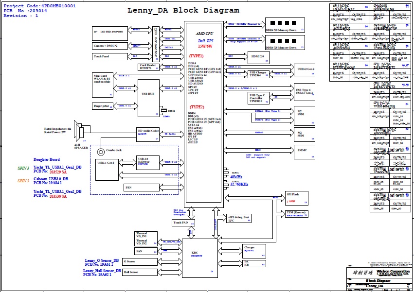The width and height of the screenshot is (414, 292).
Task: Click the "FAN" block
Action: point(146,251)
